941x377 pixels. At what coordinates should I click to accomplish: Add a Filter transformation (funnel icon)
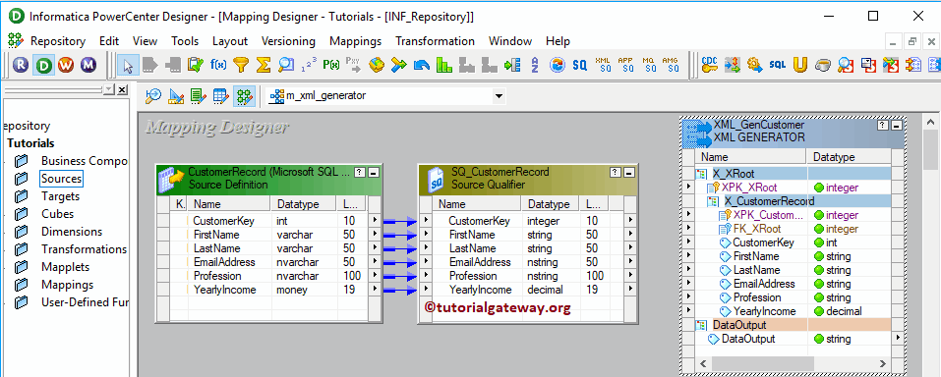click(241, 65)
